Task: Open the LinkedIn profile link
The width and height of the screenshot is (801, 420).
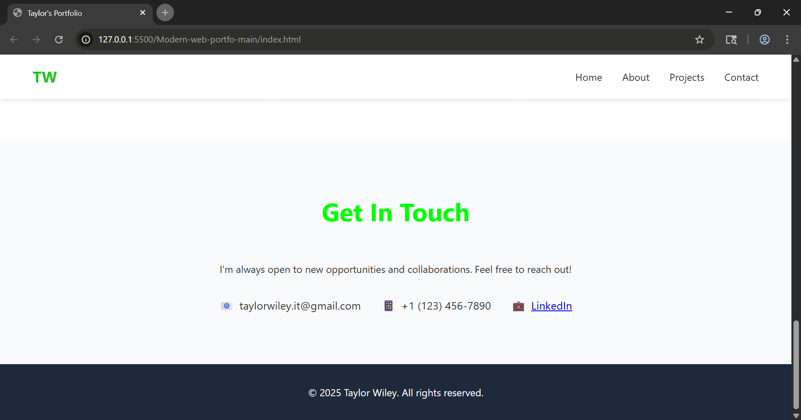Action: (x=551, y=306)
